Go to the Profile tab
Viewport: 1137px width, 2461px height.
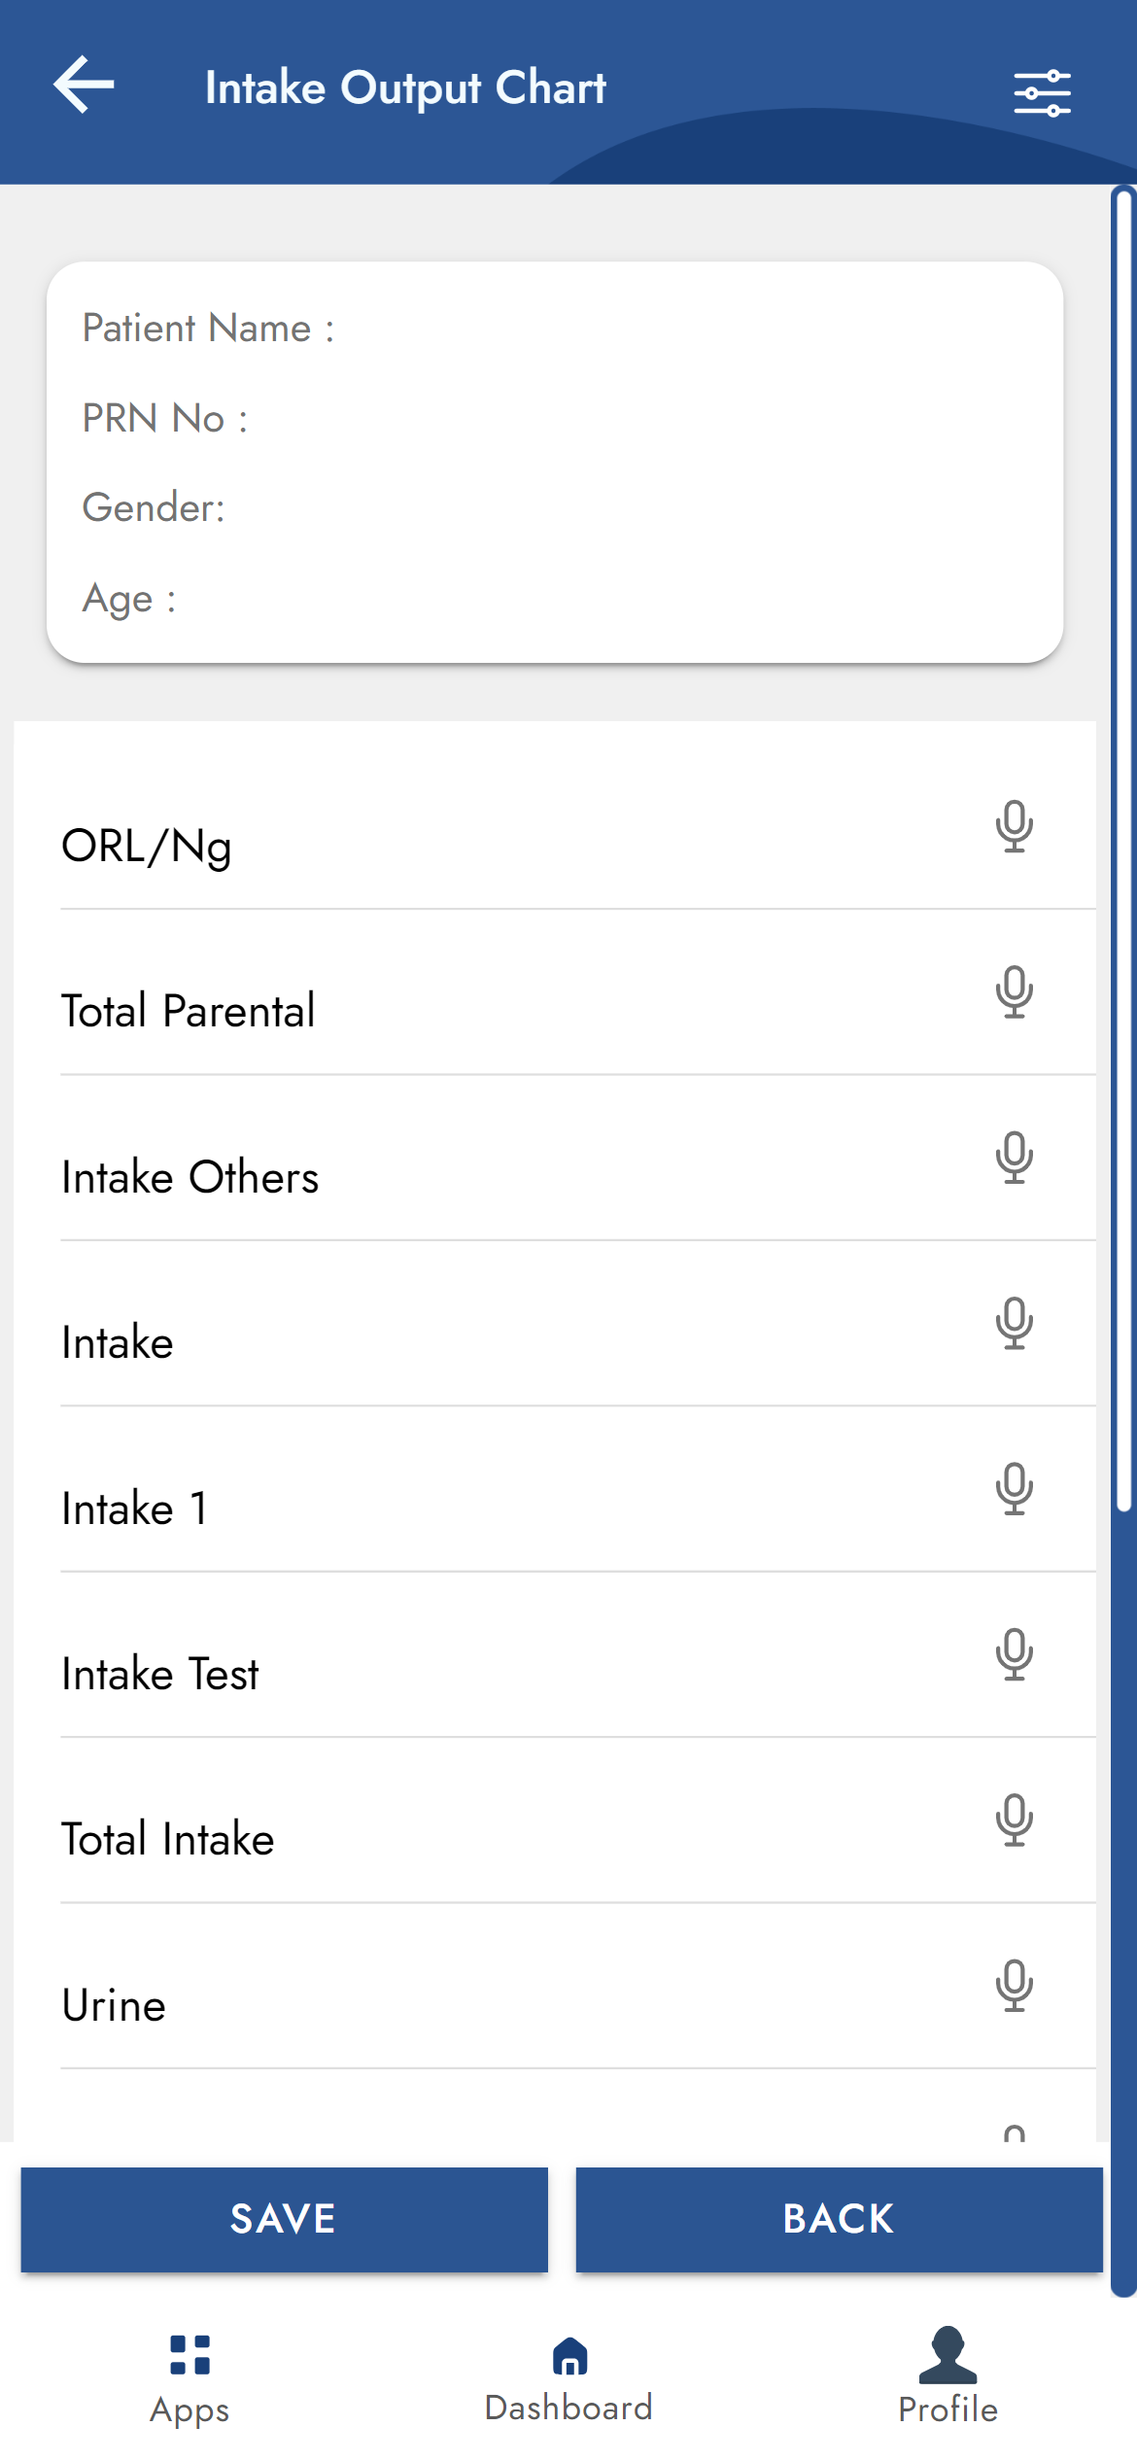[947, 2379]
